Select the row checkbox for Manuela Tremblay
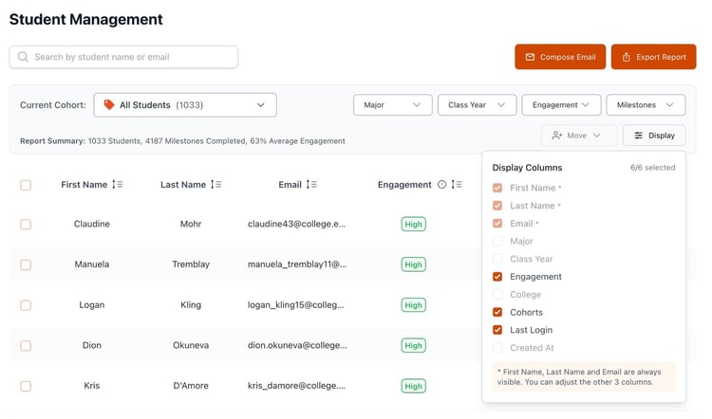Image resolution: width=712 pixels, height=419 pixels. click(x=26, y=264)
